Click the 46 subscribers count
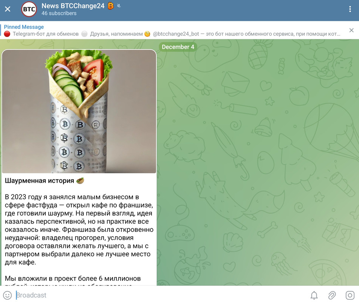The width and height of the screenshot is (359, 302). pyautogui.click(x=59, y=13)
